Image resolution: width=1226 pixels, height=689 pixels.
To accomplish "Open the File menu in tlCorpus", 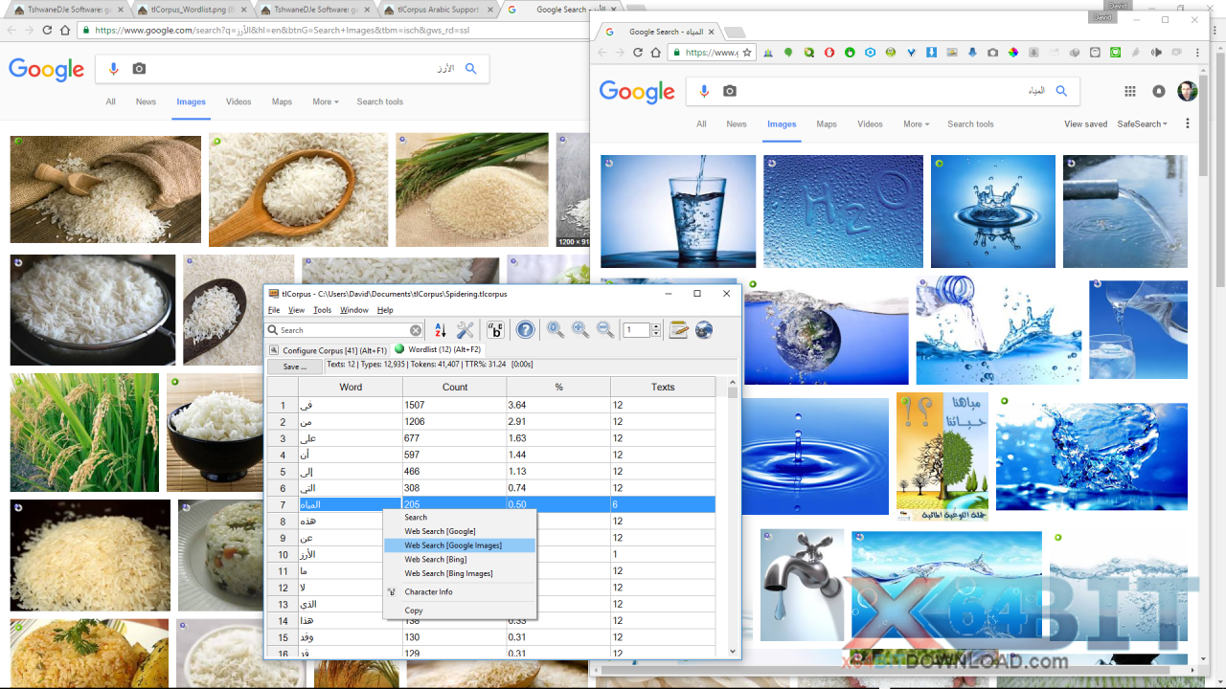I will 274,310.
